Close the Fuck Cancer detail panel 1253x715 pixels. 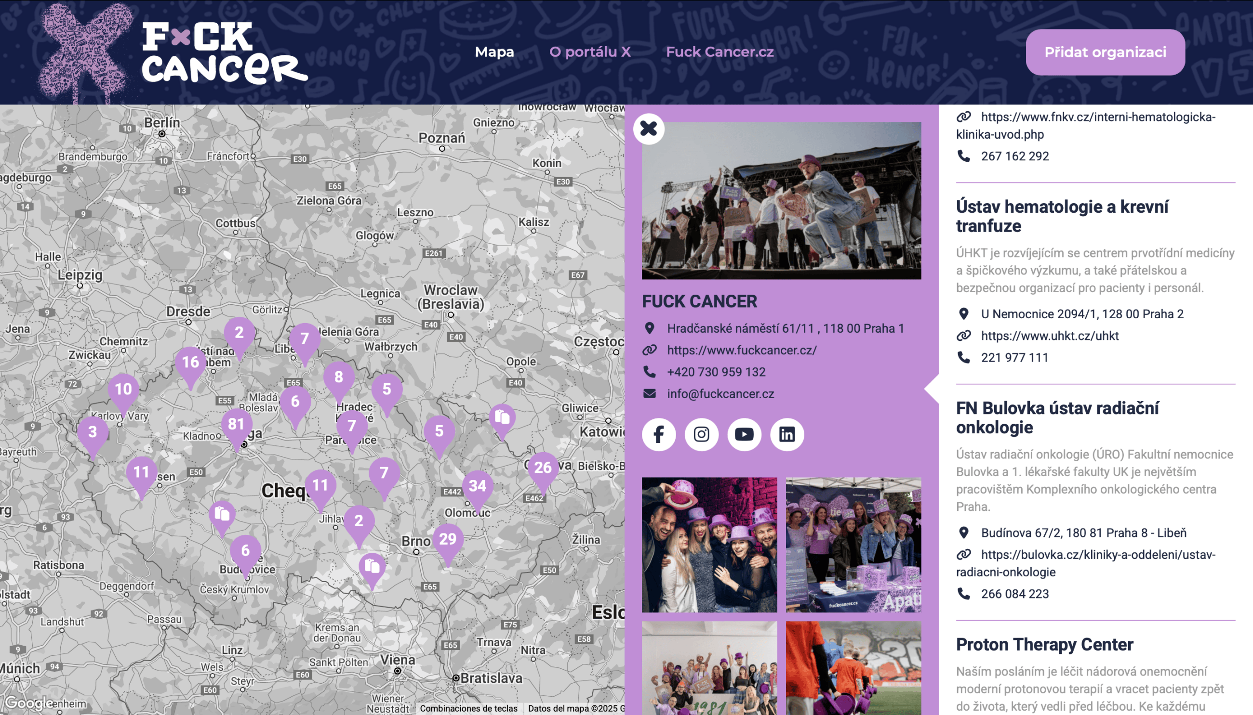(x=649, y=129)
